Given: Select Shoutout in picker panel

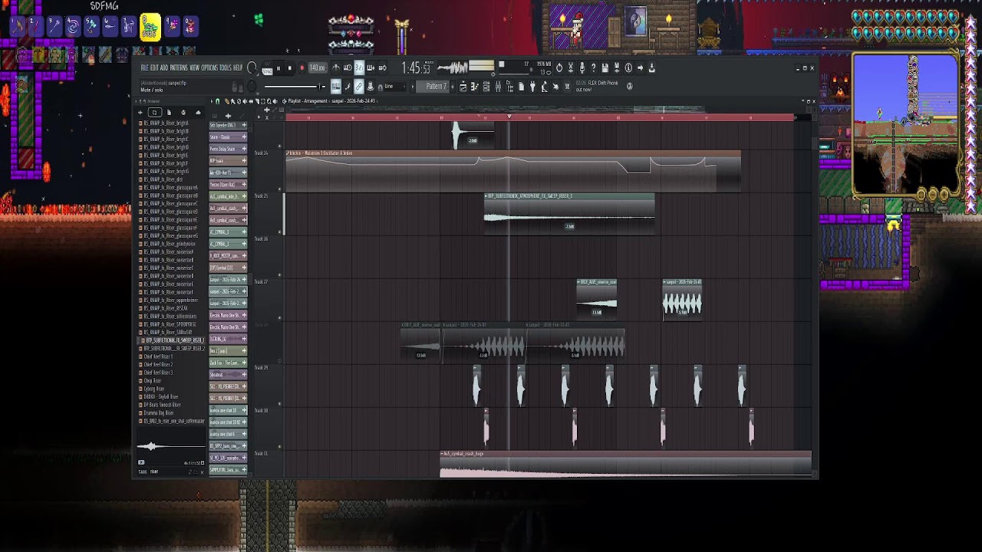Looking at the screenshot, I should point(228,374).
